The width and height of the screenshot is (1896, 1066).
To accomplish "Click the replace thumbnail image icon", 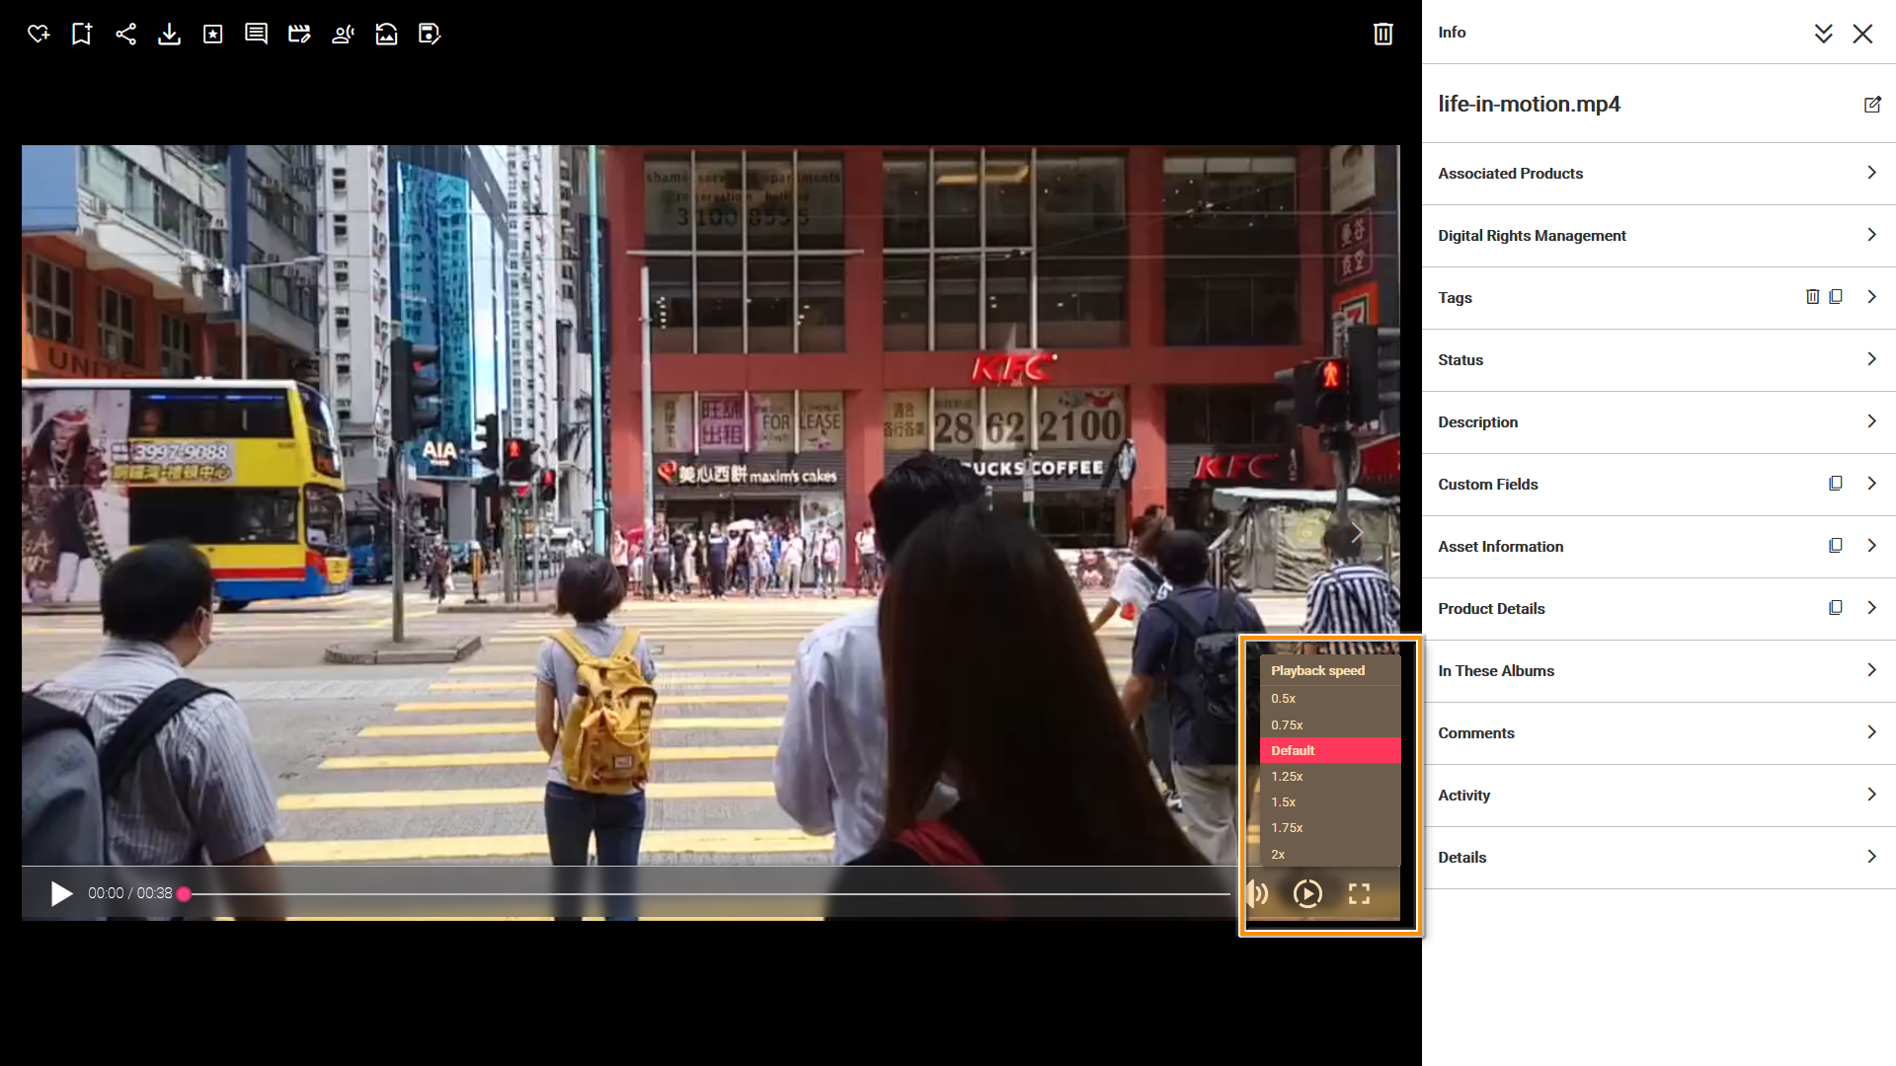I will click(x=386, y=34).
